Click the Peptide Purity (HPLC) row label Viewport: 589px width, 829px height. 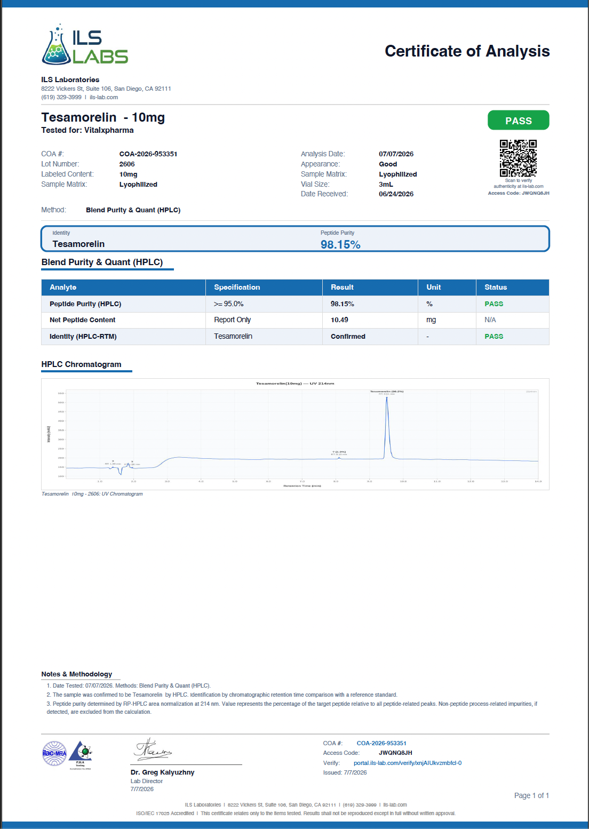point(85,304)
